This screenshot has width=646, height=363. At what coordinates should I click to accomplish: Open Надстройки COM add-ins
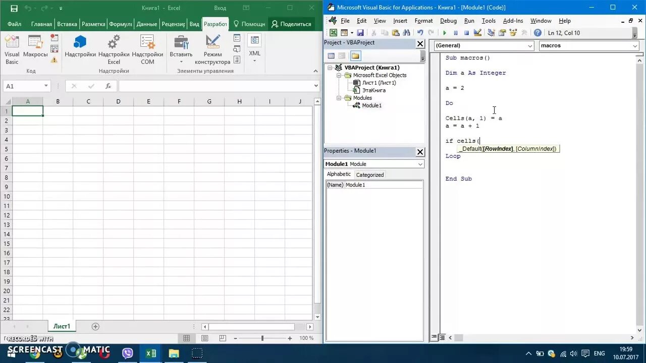147,50
